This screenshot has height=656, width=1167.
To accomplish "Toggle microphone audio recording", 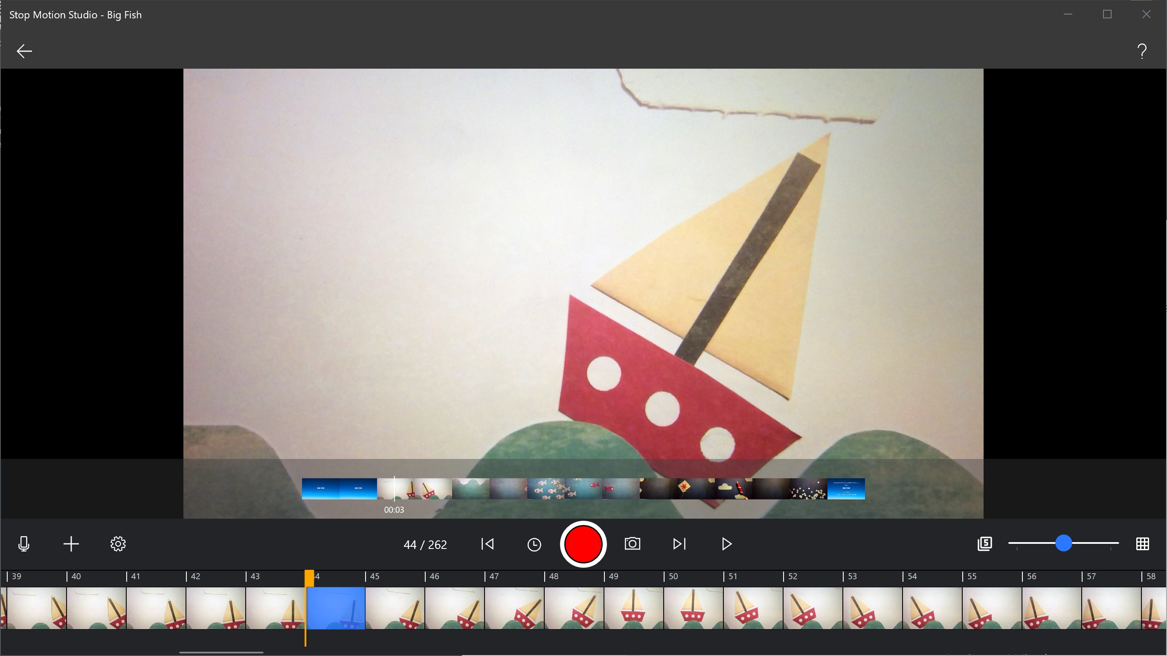I will (x=23, y=544).
